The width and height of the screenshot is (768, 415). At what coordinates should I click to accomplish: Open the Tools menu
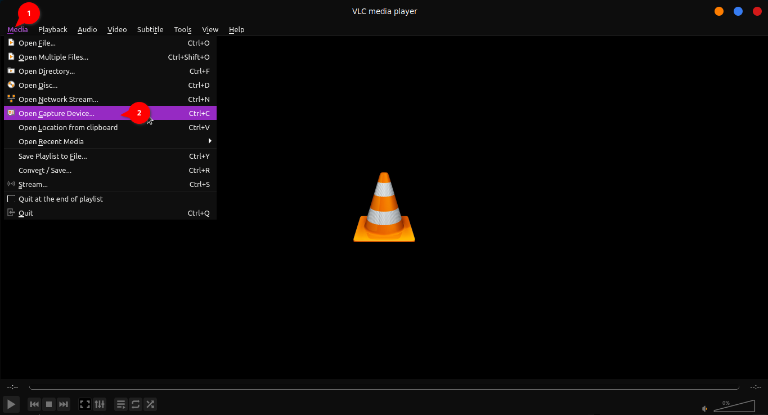pos(182,29)
